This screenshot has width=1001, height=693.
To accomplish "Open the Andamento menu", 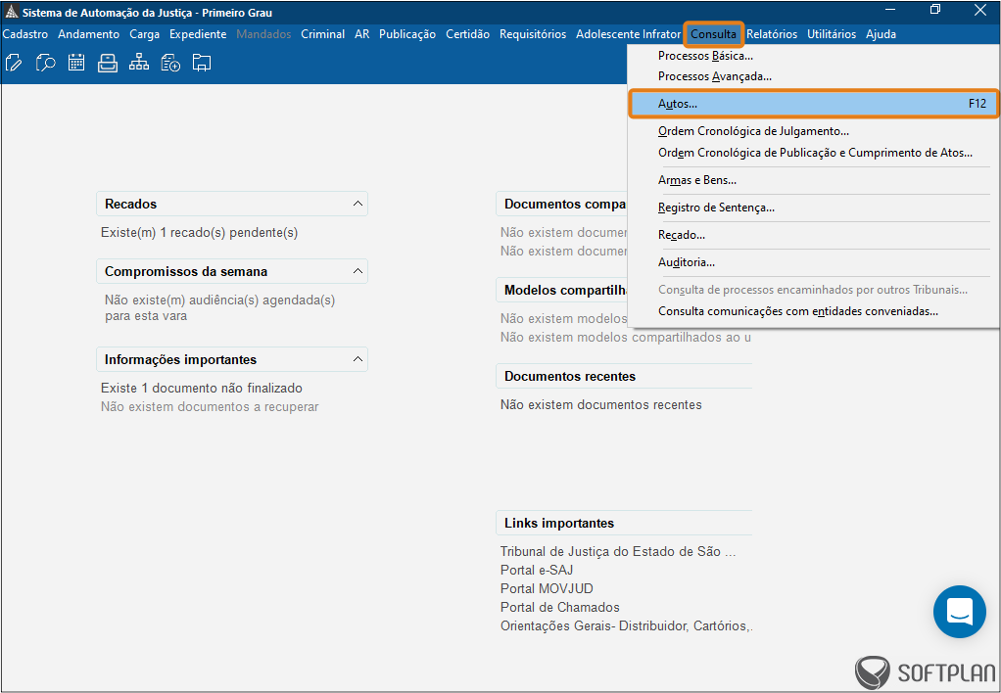I will (89, 34).
